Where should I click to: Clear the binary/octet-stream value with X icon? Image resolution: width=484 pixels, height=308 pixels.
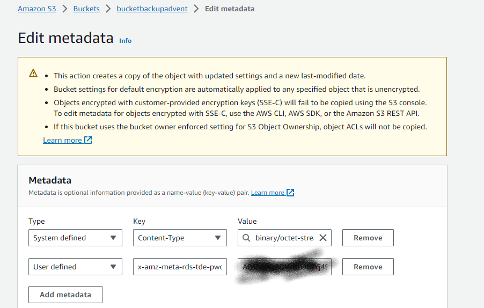pos(323,238)
